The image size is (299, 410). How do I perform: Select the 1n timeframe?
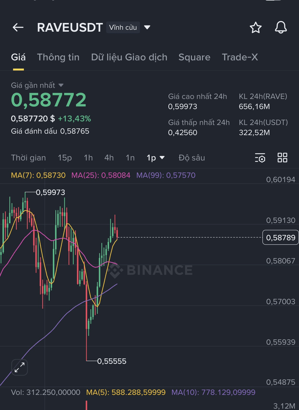130,158
